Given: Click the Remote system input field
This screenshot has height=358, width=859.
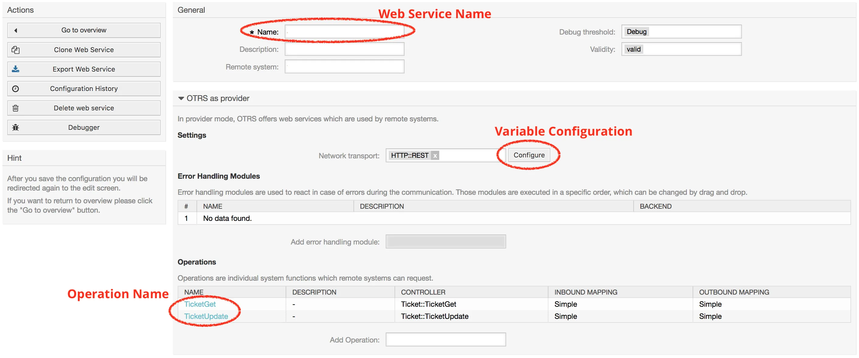Looking at the screenshot, I should pos(344,66).
